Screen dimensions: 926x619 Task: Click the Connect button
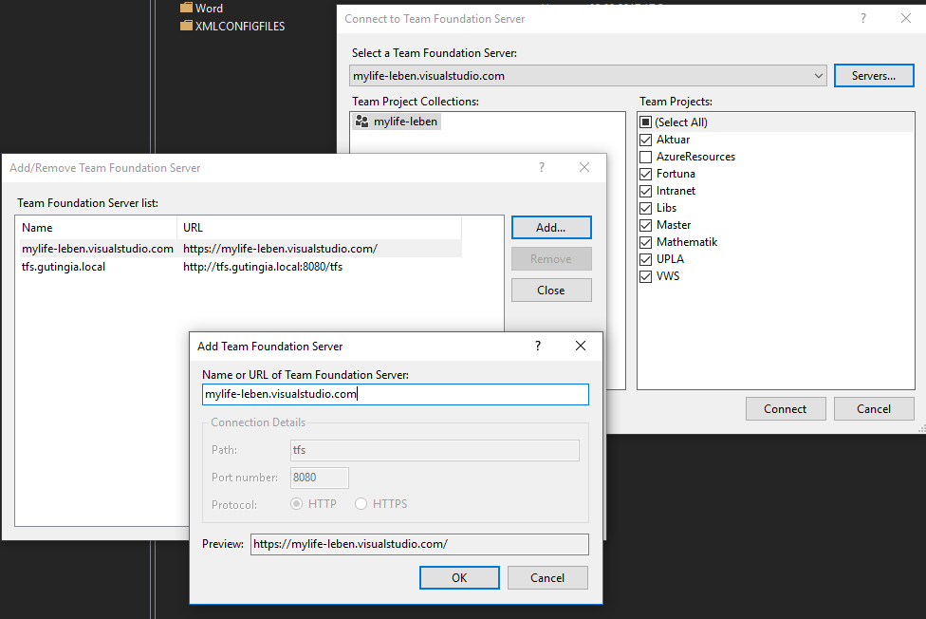pos(785,409)
